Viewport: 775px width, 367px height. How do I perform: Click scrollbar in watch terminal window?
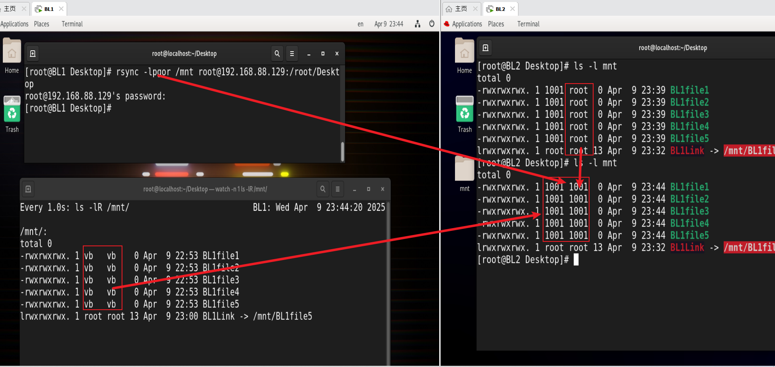388,283
